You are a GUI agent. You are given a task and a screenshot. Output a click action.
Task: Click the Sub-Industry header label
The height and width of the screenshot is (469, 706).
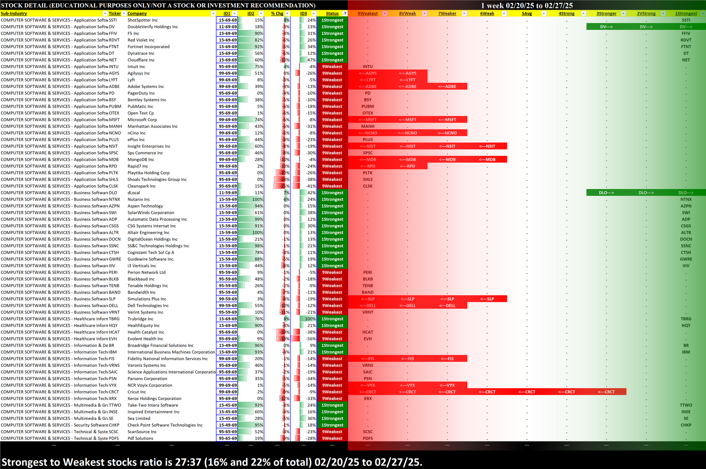14,13
